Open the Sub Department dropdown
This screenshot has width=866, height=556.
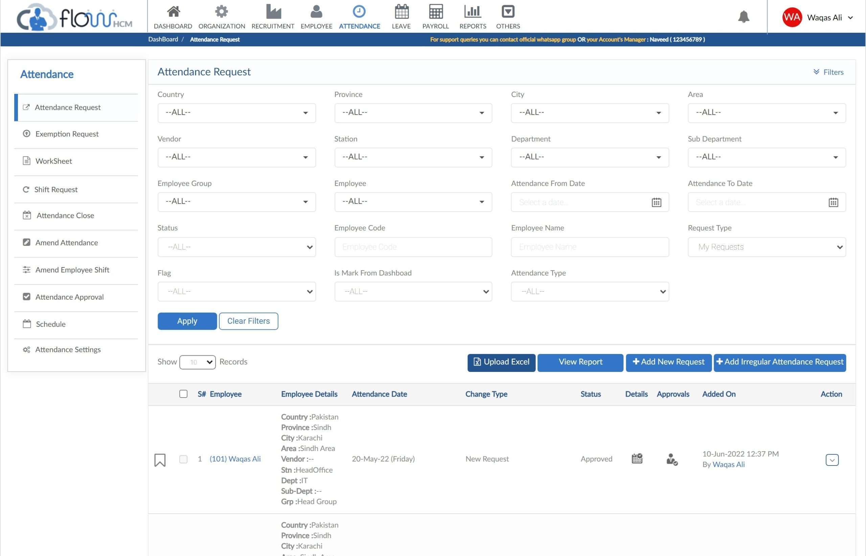[x=767, y=157]
